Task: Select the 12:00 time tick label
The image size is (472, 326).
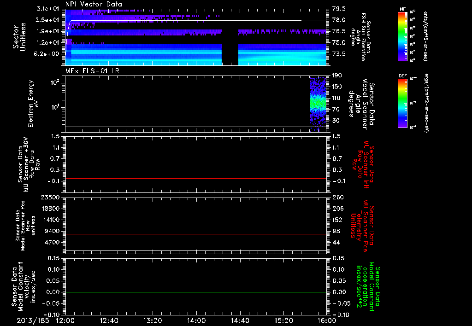Action: click(x=65, y=320)
